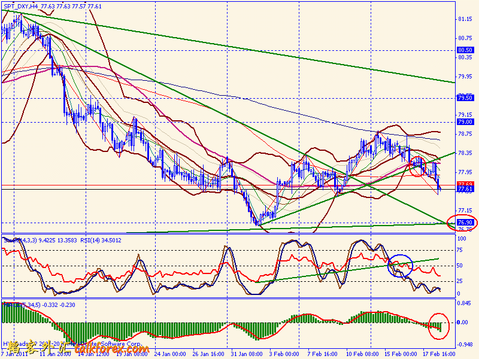Click the MACD(5,34,5) -0.332 -0.230 label
479x359 pixels.
coord(40,305)
